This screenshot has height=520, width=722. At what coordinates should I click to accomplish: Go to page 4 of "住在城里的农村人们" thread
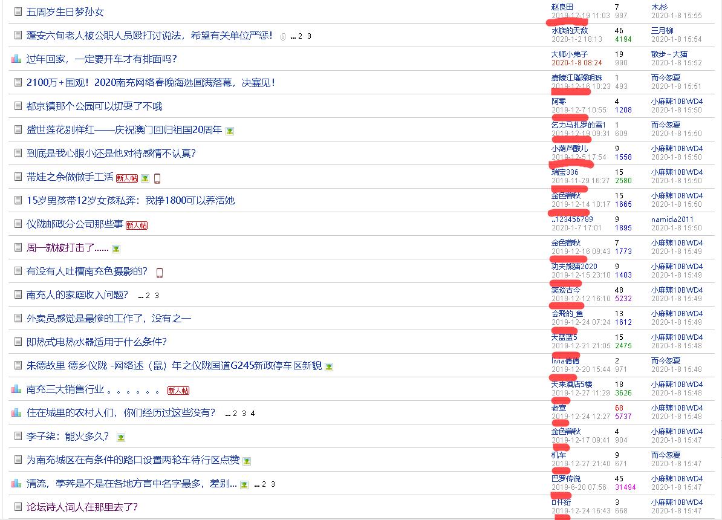253,414
